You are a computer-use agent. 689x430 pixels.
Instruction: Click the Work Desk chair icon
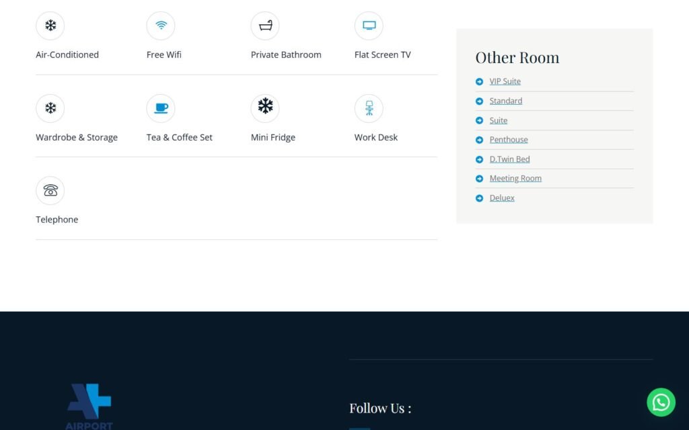tap(369, 108)
